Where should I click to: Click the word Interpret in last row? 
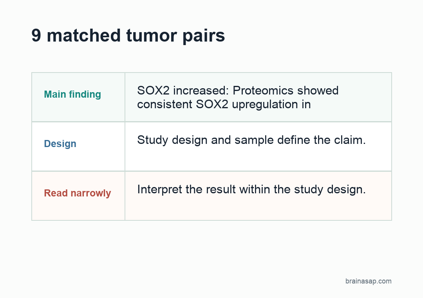click(159, 189)
